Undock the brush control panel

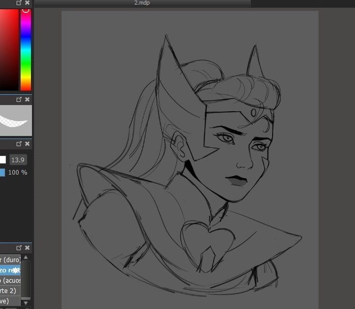19,144
